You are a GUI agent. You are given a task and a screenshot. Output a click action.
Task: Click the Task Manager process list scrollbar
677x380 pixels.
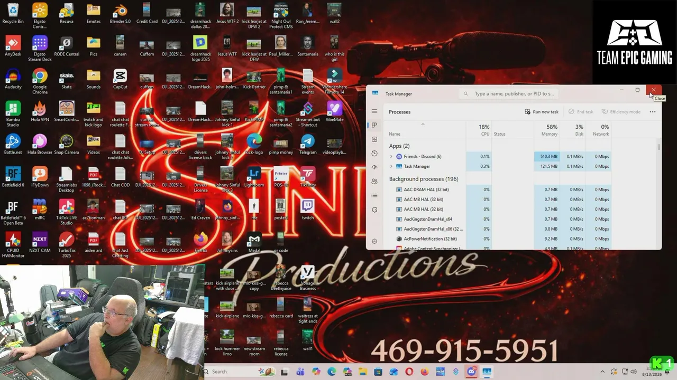pos(659,148)
